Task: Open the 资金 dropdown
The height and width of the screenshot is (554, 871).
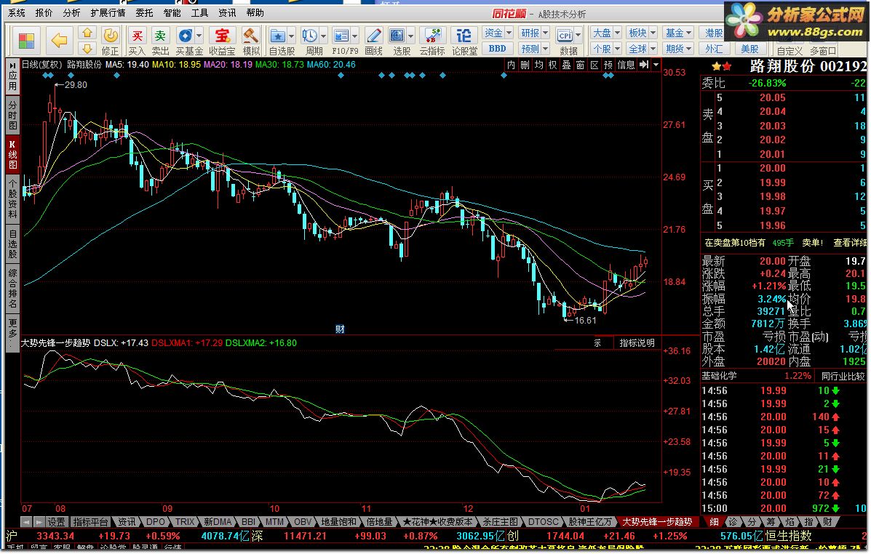Action: click(x=498, y=33)
